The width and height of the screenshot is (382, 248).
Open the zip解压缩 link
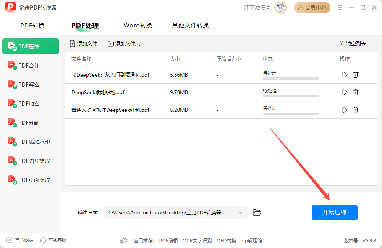pos(251,241)
